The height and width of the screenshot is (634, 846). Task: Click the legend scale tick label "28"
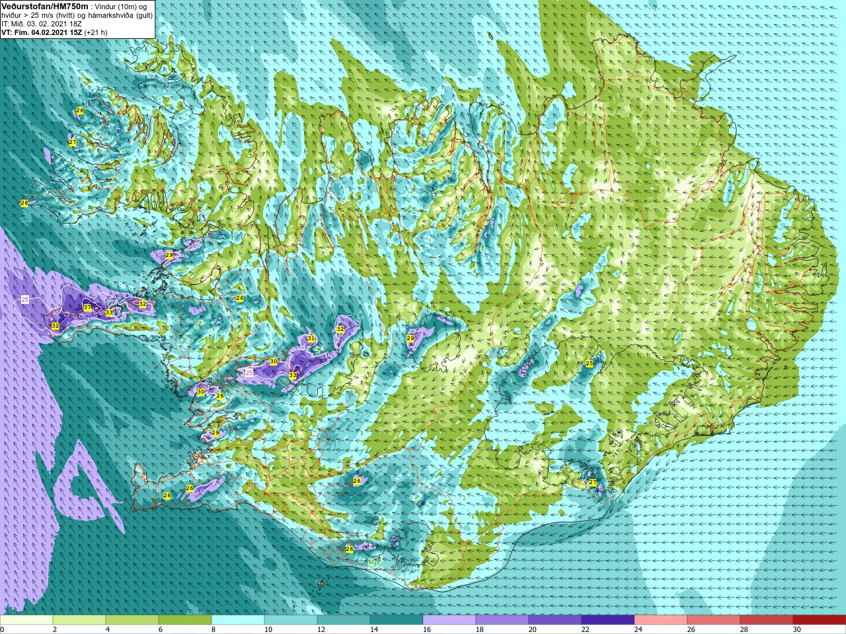click(744, 629)
